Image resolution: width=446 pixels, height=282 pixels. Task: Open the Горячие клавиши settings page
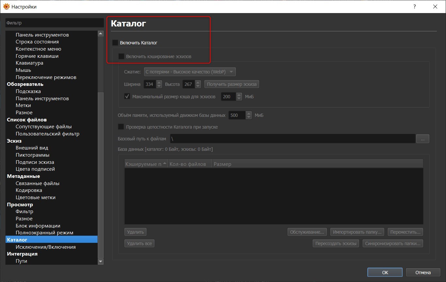(37, 56)
